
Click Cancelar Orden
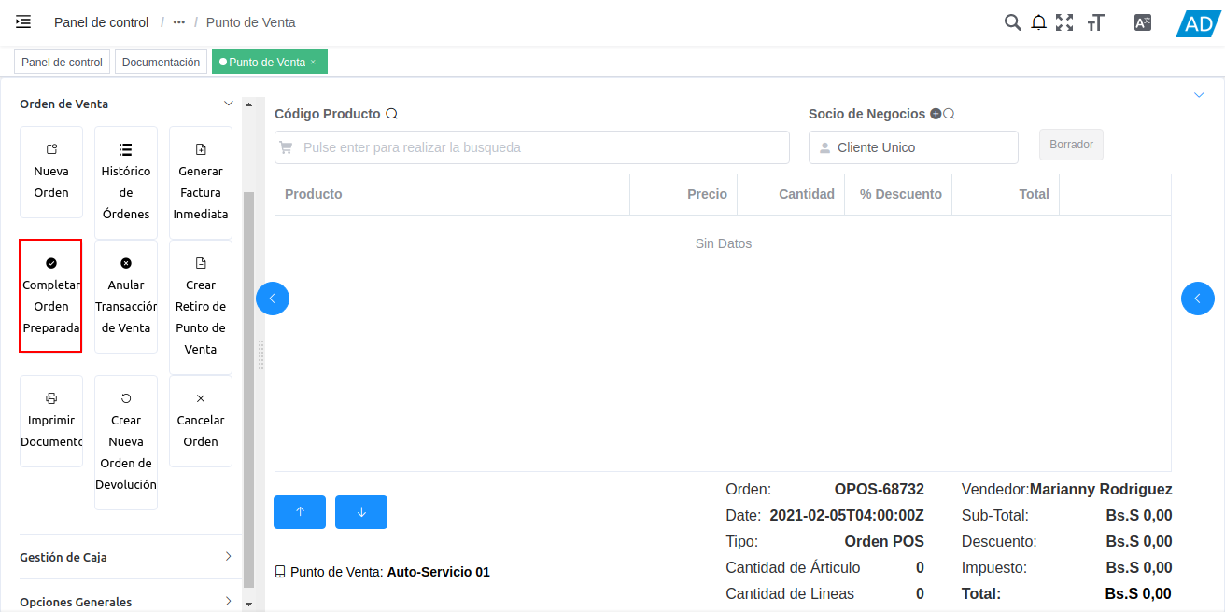tap(200, 420)
